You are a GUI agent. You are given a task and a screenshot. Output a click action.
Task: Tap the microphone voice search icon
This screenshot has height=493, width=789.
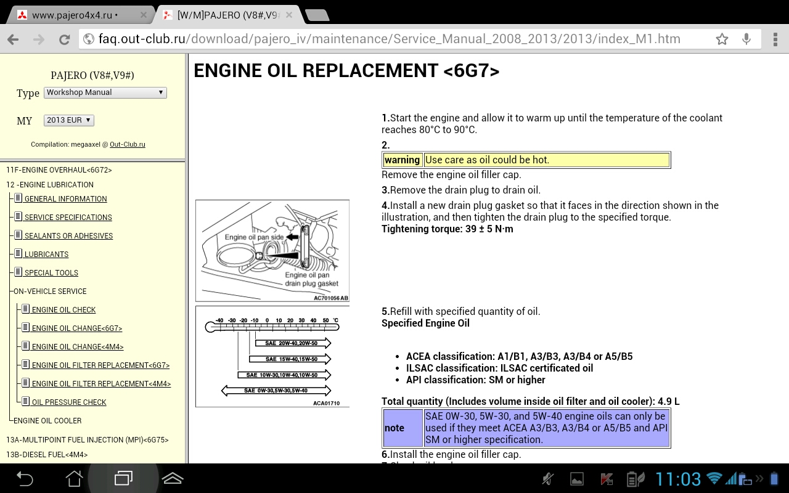[746, 39]
